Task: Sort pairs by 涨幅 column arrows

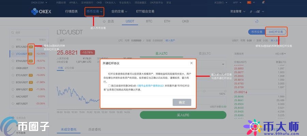Action: click(45, 40)
